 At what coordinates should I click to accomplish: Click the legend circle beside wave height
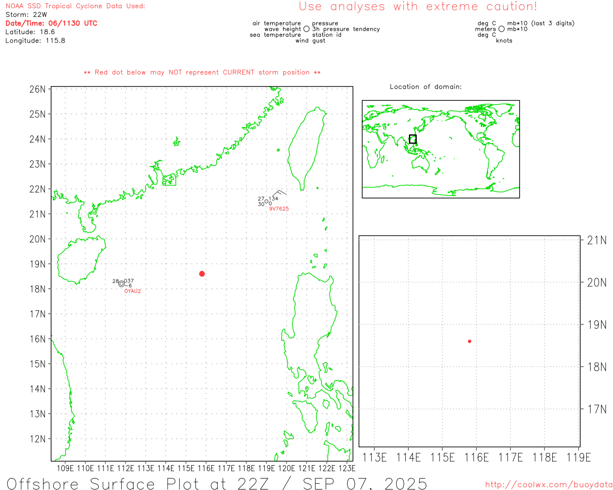point(306,29)
